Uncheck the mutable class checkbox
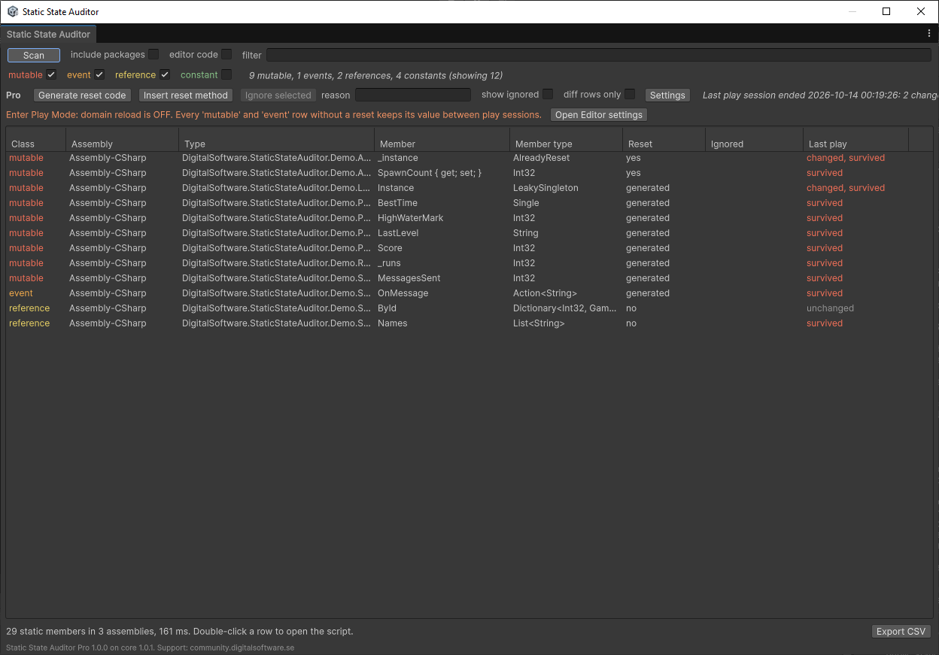Image resolution: width=939 pixels, height=655 pixels. [x=51, y=74]
